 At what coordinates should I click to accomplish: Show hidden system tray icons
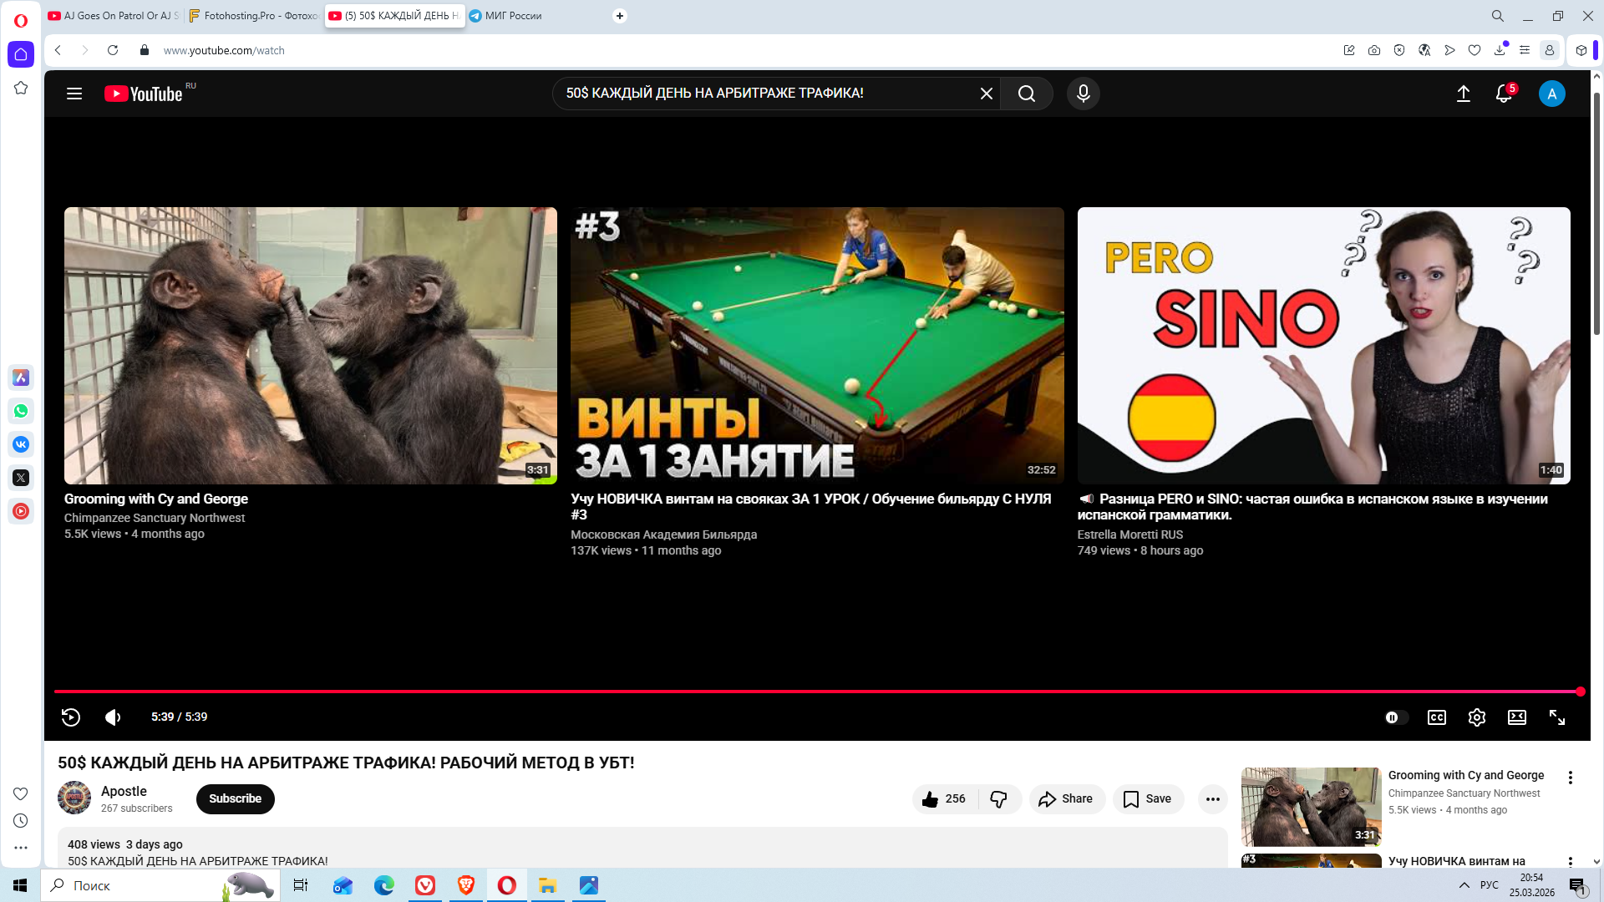click(x=1464, y=885)
